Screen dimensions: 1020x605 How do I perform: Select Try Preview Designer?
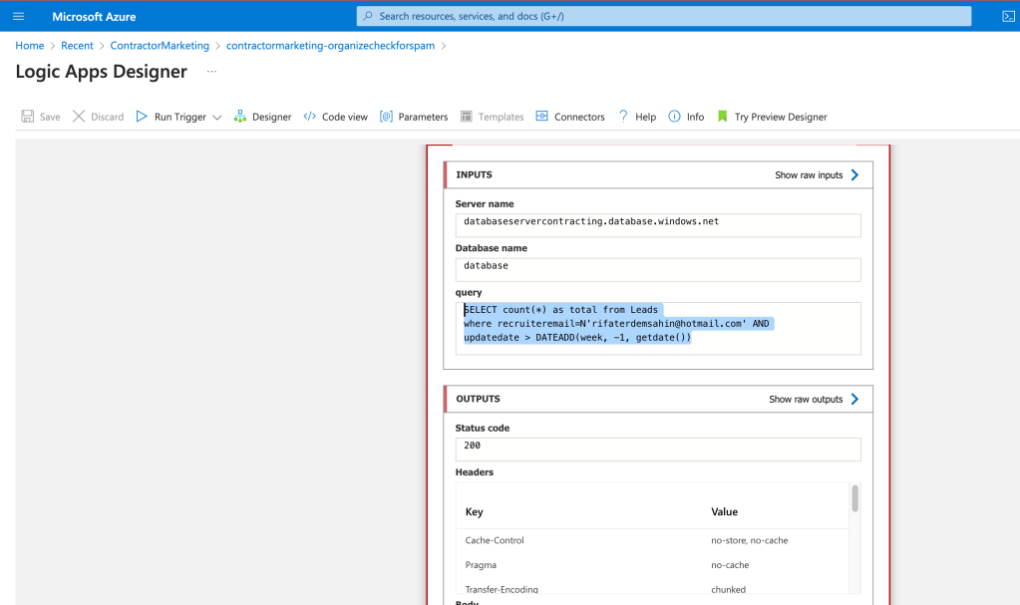click(772, 117)
